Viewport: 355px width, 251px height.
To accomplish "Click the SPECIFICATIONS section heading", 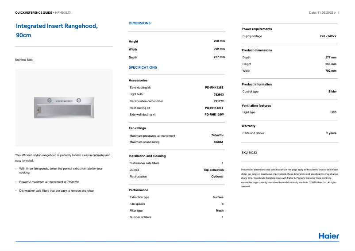I will (143, 68).
